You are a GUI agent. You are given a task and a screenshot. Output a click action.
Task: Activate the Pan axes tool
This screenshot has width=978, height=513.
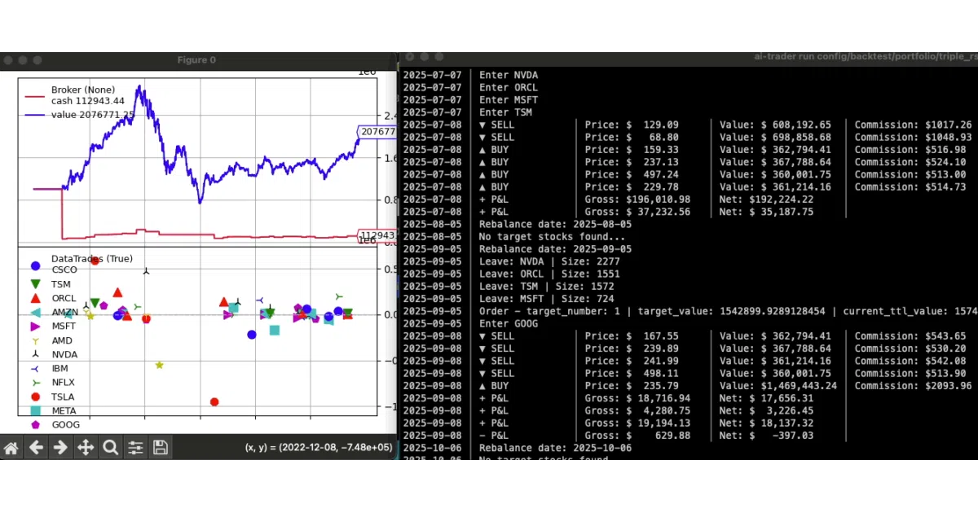pos(86,447)
